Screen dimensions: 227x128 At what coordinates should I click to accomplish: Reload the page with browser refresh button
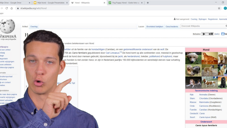pos(7,8)
